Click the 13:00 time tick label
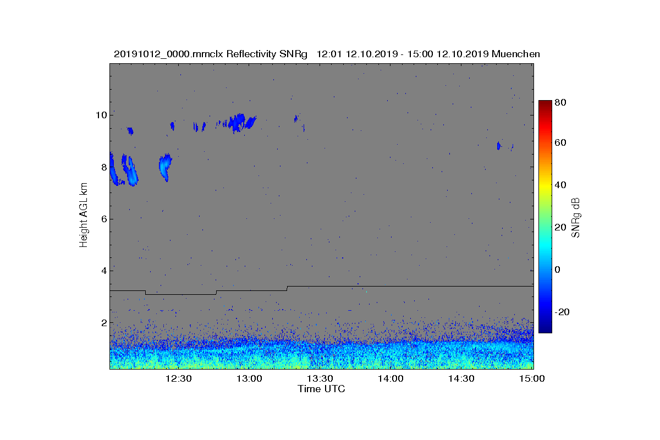 (249, 378)
